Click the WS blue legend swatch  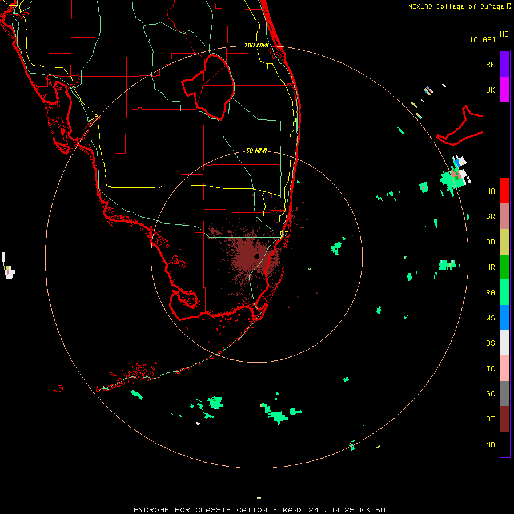click(504, 318)
